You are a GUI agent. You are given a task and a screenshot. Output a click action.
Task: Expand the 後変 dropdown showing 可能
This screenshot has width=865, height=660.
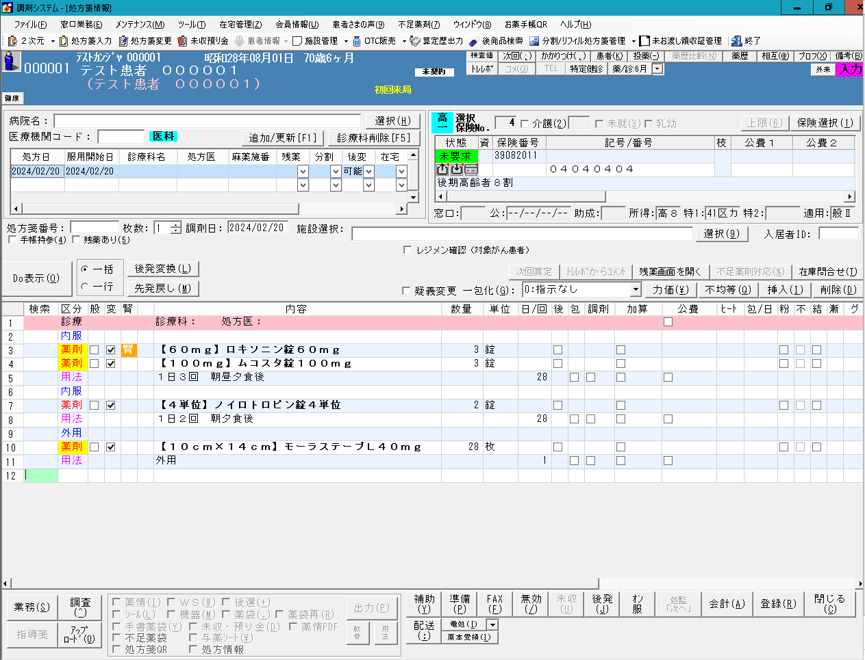[368, 171]
